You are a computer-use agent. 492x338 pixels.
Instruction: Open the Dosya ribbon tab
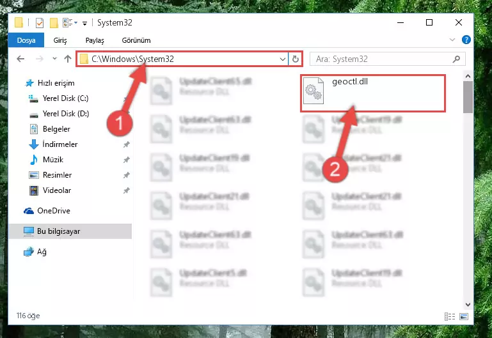[x=26, y=40]
